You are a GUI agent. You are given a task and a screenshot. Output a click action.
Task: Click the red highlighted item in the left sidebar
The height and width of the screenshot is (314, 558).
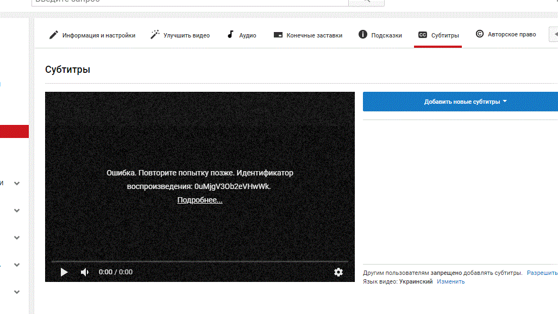pyautogui.click(x=14, y=131)
